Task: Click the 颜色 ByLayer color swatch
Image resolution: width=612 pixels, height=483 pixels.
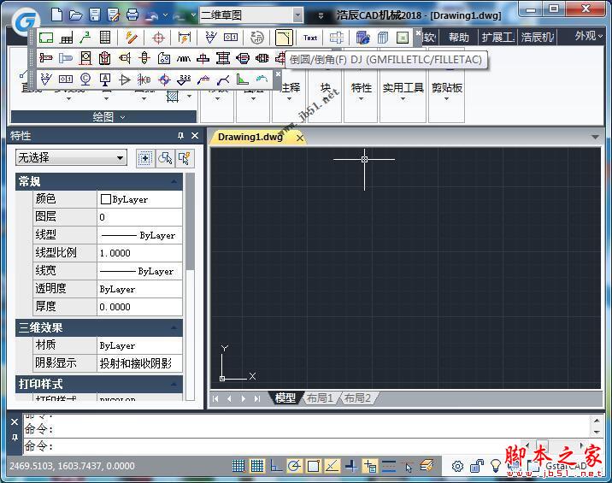Action: pos(106,199)
